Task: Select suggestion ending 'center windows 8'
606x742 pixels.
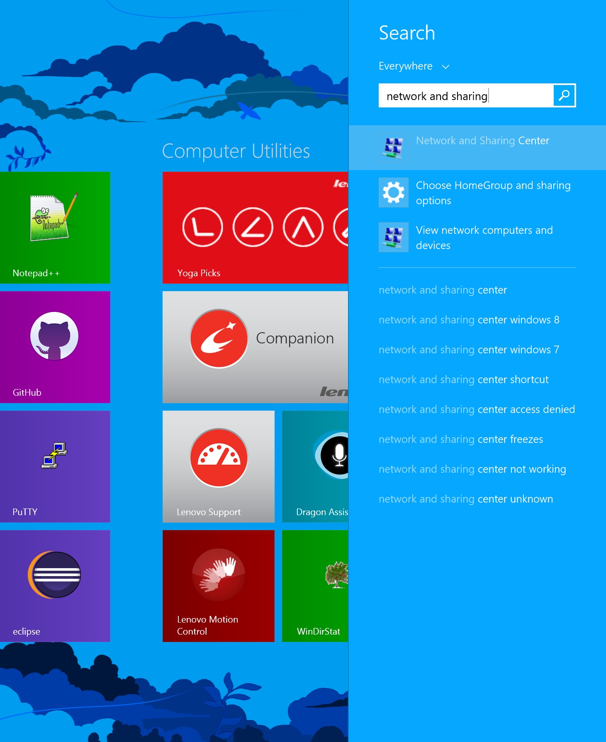Action: [469, 320]
